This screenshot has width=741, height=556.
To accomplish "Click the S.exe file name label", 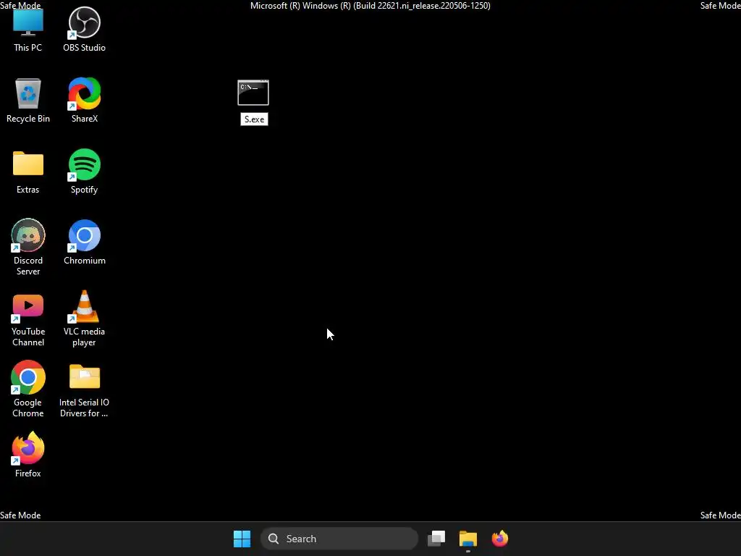I will [x=254, y=119].
